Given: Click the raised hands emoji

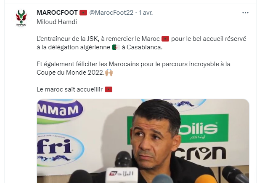Looking at the screenshot, I should [x=109, y=73].
